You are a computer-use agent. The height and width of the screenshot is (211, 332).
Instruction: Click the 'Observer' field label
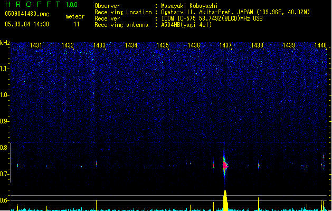[107, 6]
